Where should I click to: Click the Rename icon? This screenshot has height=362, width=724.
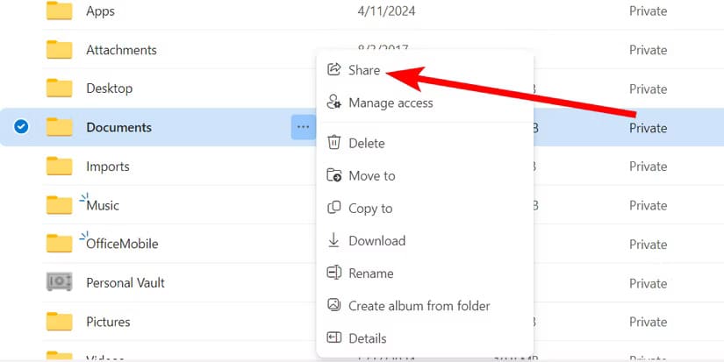coord(333,273)
